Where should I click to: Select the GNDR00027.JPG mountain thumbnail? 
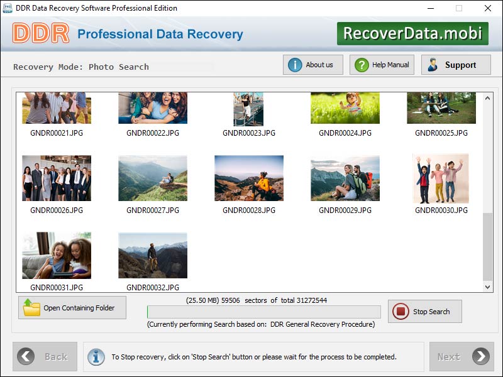tap(153, 178)
